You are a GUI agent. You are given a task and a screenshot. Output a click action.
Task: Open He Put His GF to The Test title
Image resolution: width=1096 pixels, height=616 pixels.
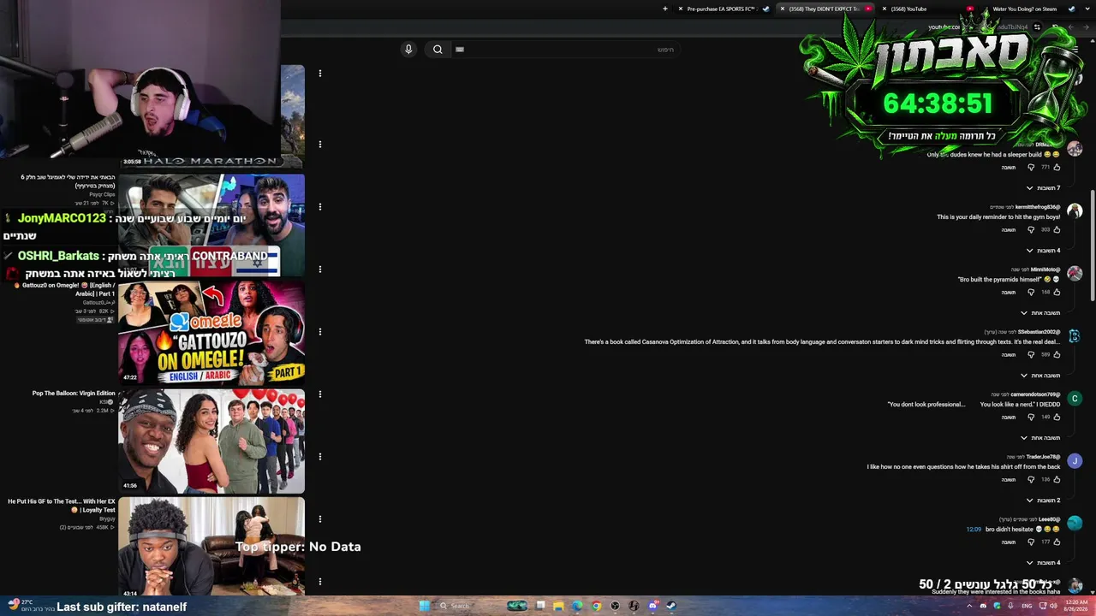(x=62, y=506)
